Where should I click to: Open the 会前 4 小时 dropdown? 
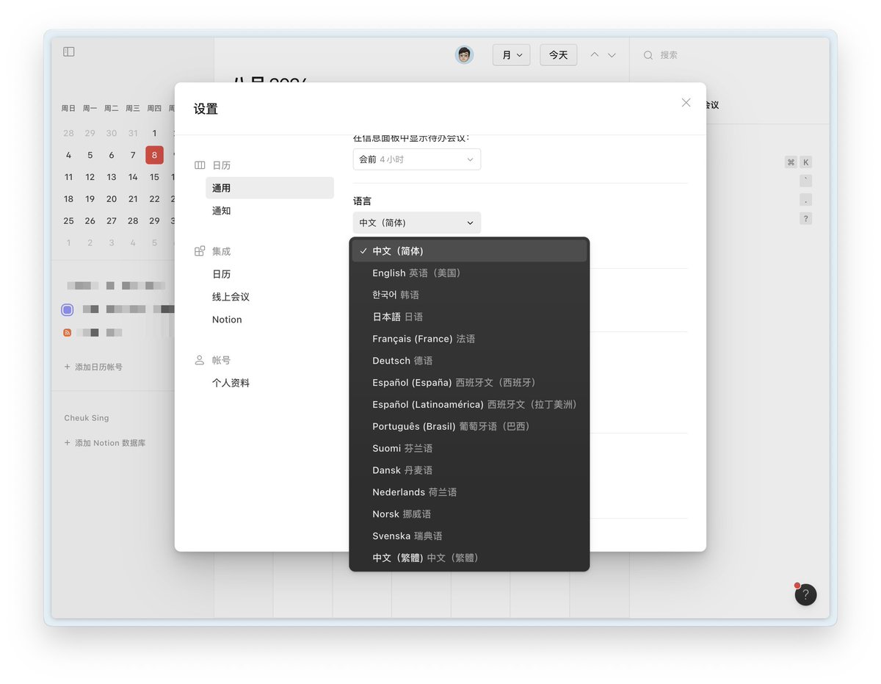click(x=417, y=159)
